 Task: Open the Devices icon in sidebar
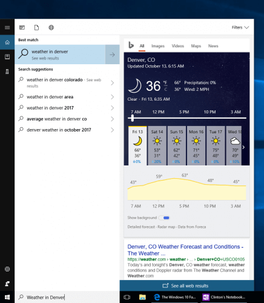coord(7,72)
